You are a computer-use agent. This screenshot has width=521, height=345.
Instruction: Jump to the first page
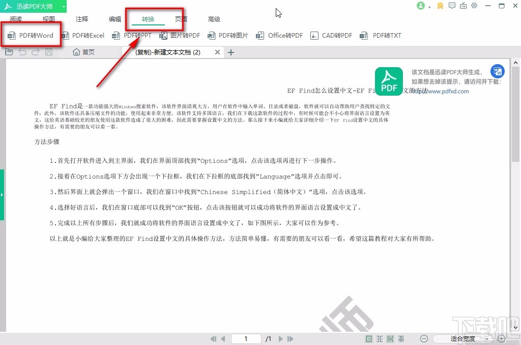[213, 339]
